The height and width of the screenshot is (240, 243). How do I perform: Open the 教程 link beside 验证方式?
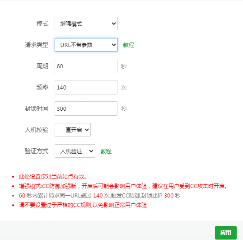(x=106, y=151)
